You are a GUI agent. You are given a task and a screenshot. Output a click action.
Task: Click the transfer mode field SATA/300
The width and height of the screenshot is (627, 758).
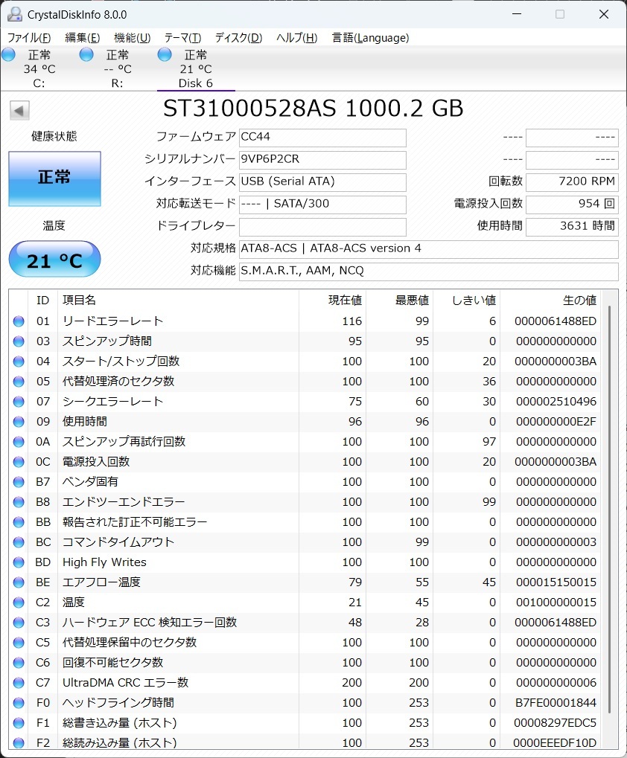pyautogui.click(x=322, y=204)
